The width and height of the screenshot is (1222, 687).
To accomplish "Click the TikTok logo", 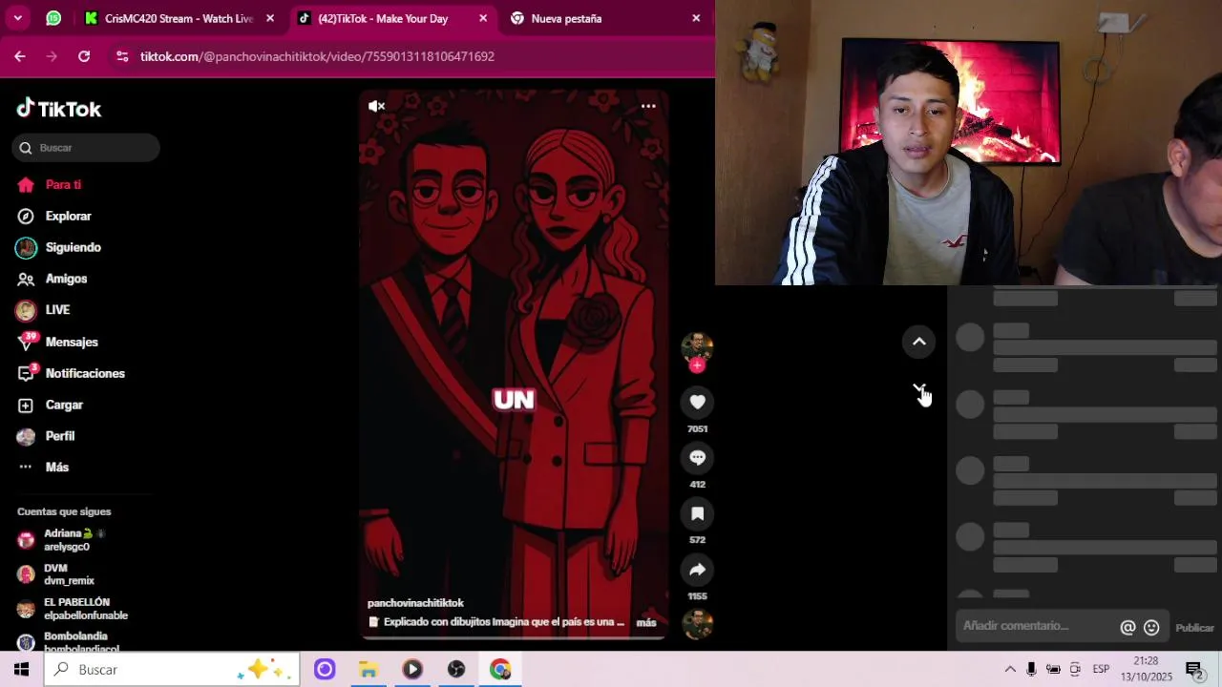I will pos(59,109).
